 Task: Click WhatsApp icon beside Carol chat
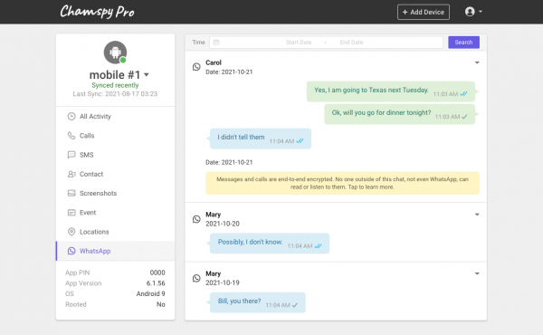click(x=196, y=67)
